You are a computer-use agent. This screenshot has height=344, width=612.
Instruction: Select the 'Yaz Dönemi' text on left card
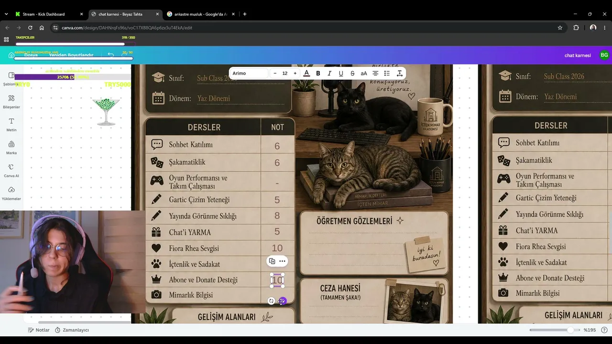[x=214, y=98]
